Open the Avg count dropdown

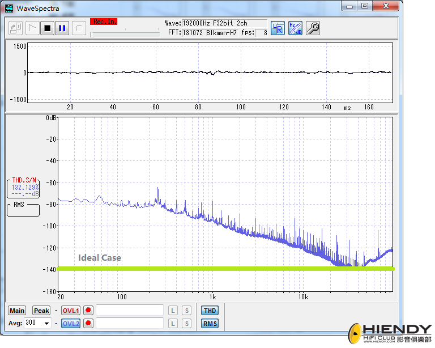46,324
